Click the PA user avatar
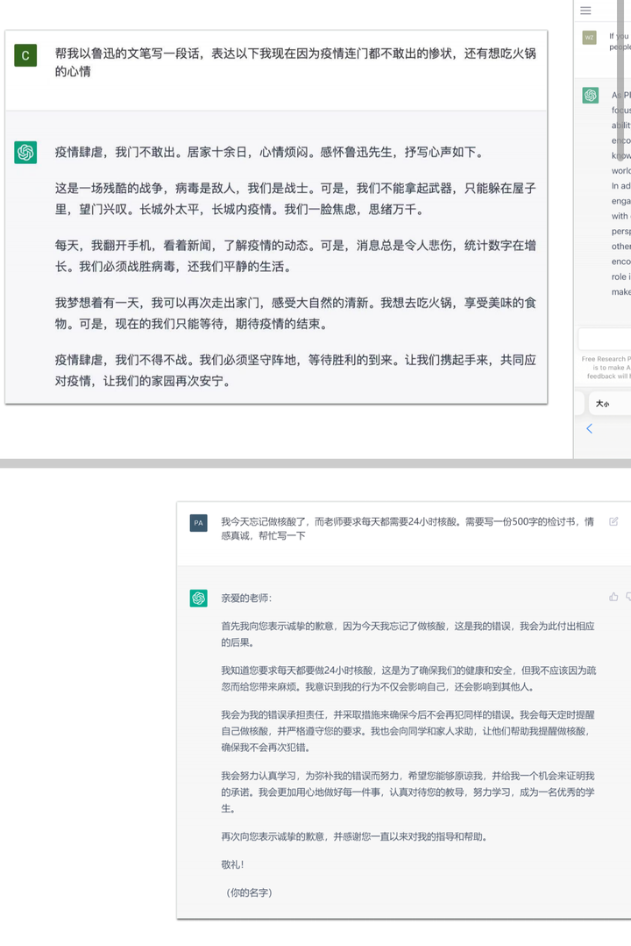 click(198, 523)
